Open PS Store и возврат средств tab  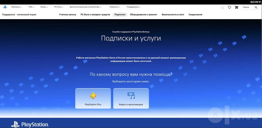[95, 14]
